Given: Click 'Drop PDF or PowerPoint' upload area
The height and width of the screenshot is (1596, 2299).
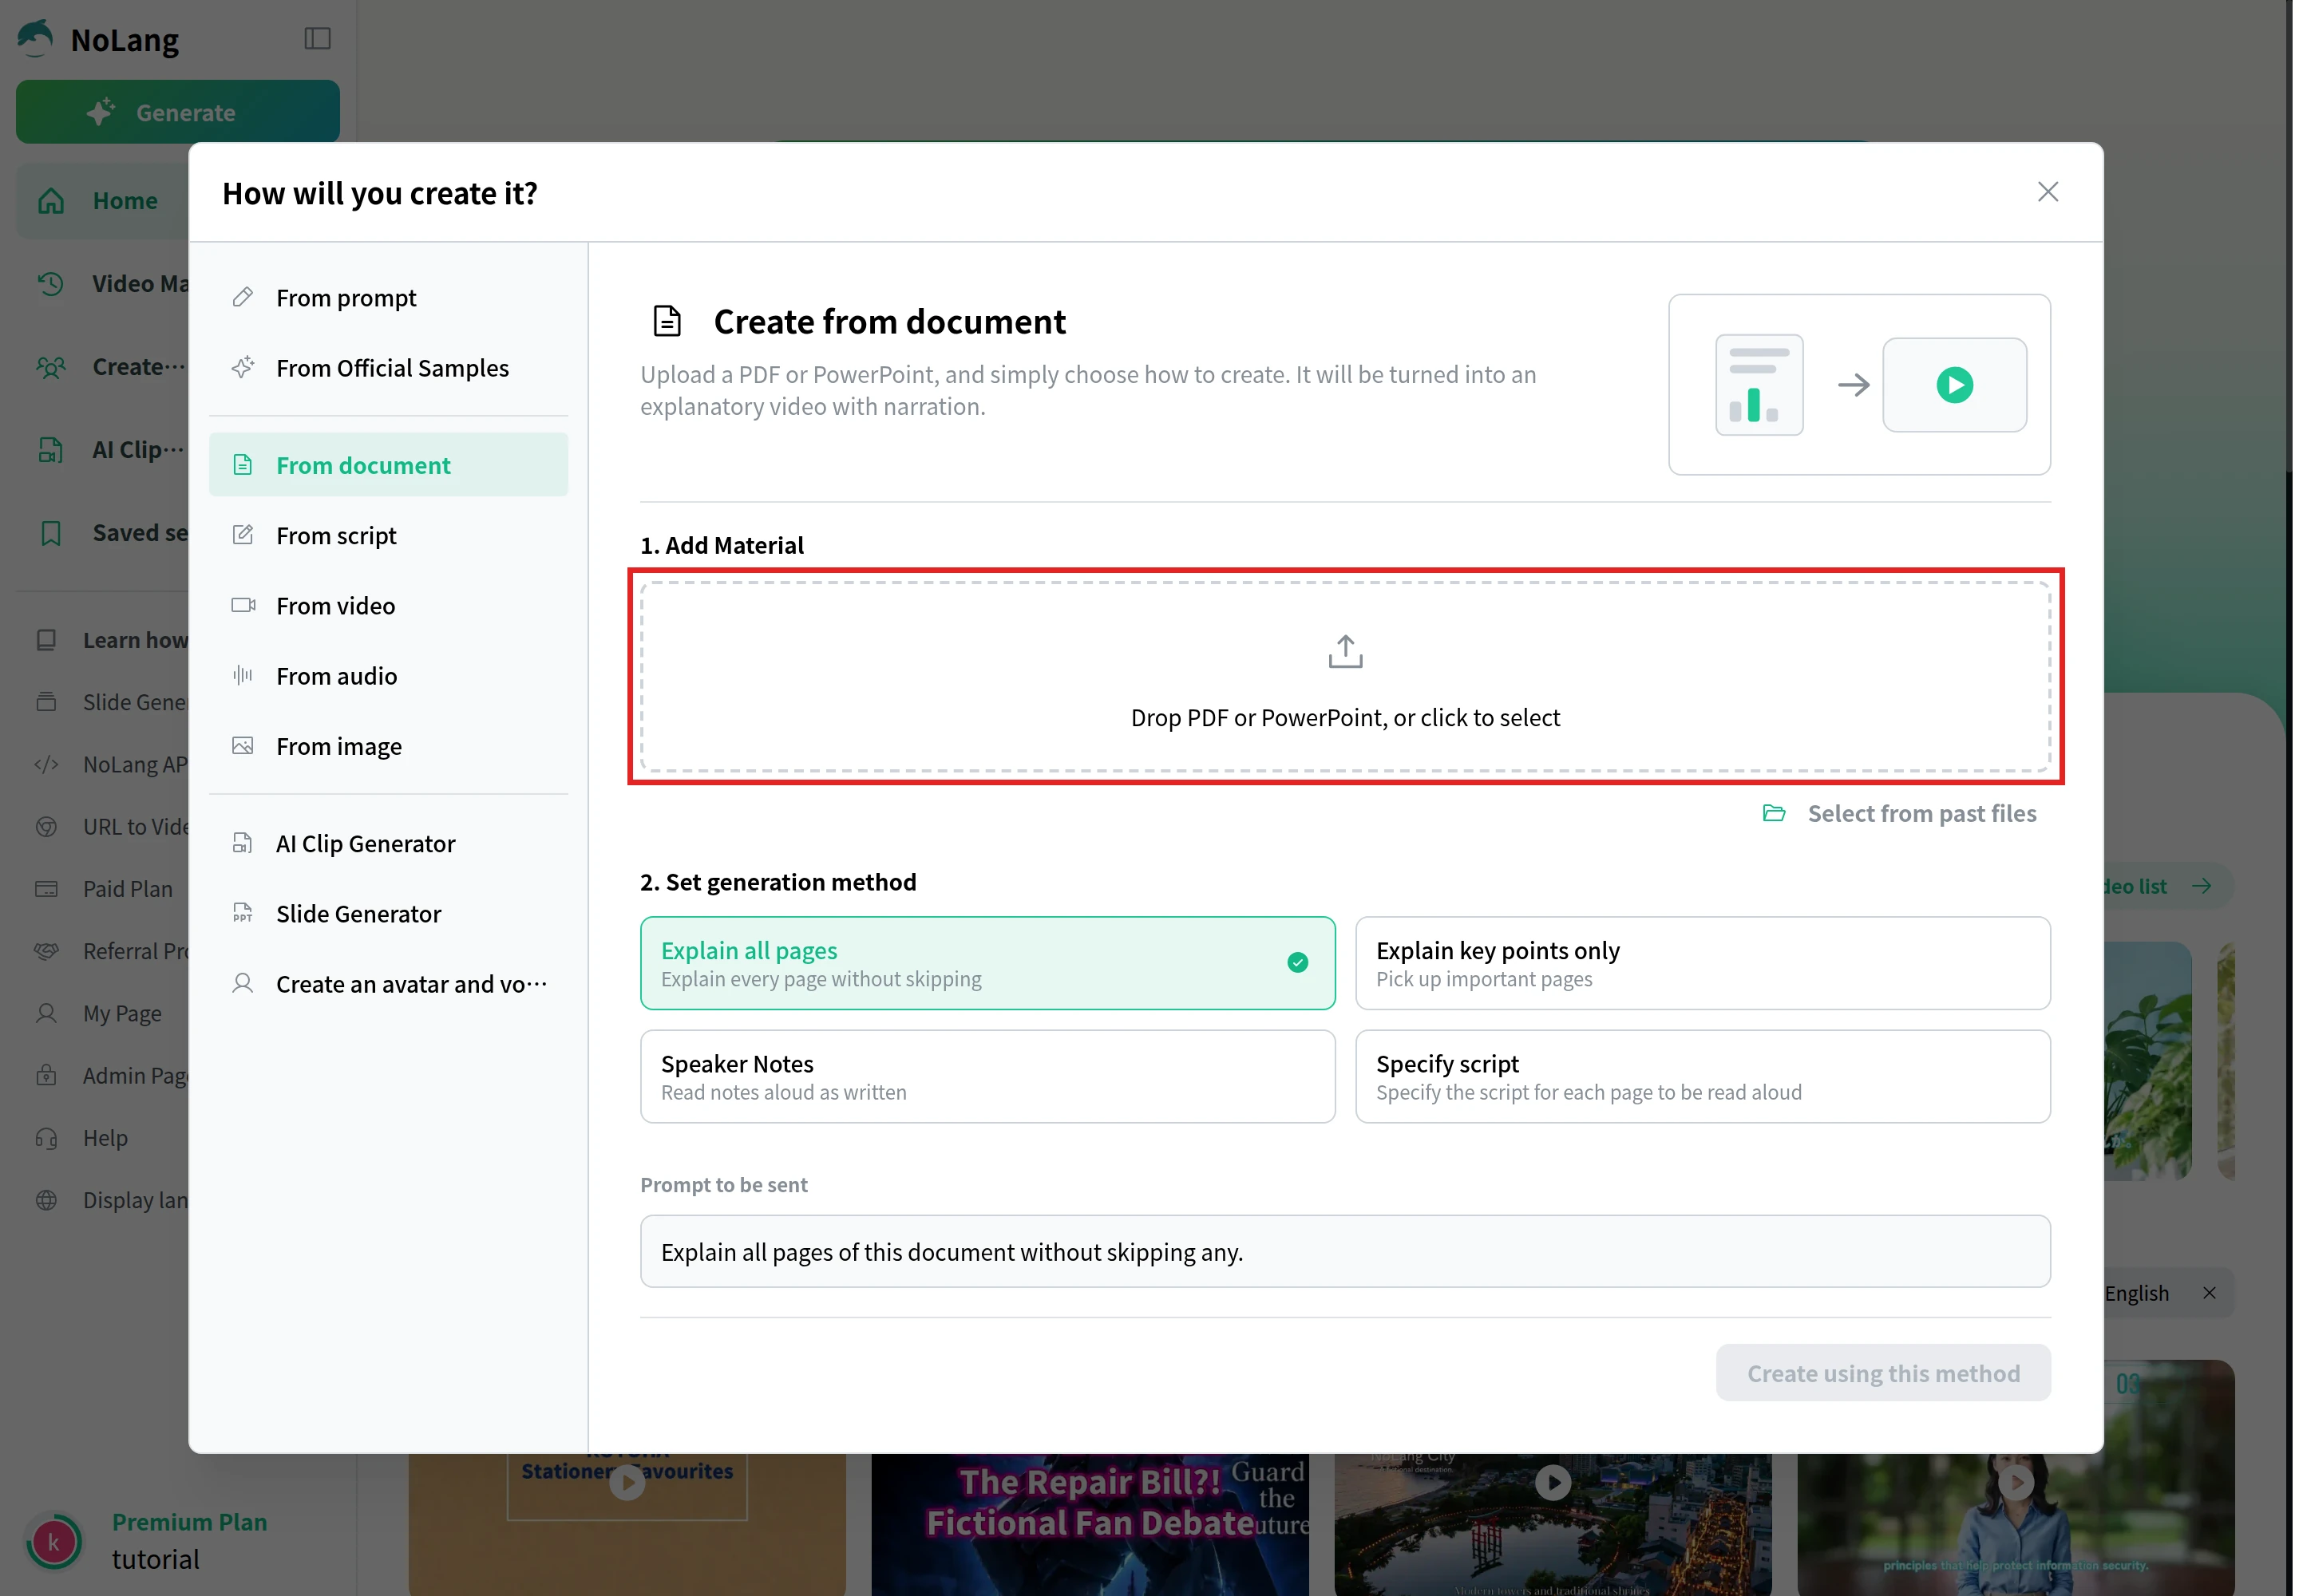Looking at the screenshot, I should (x=1344, y=677).
